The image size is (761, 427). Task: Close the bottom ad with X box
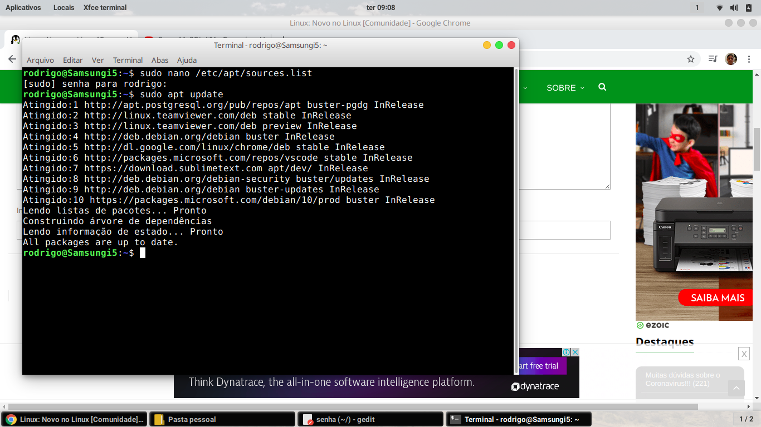click(x=744, y=354)
